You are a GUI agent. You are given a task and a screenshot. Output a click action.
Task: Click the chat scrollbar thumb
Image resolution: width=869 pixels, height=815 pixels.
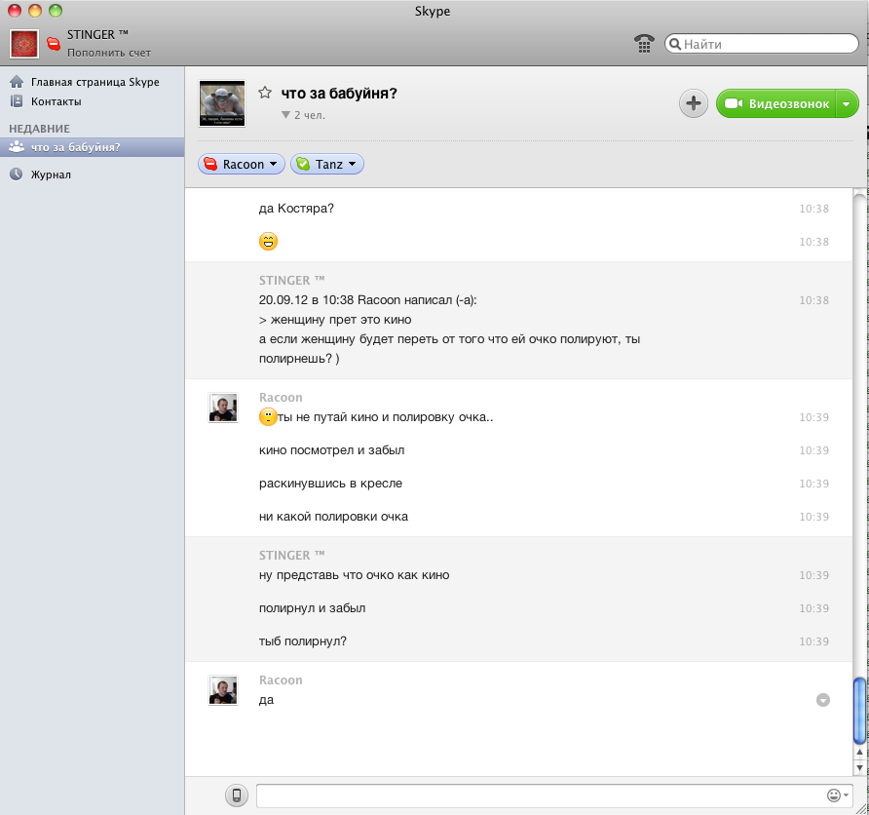tap(859, 711)
